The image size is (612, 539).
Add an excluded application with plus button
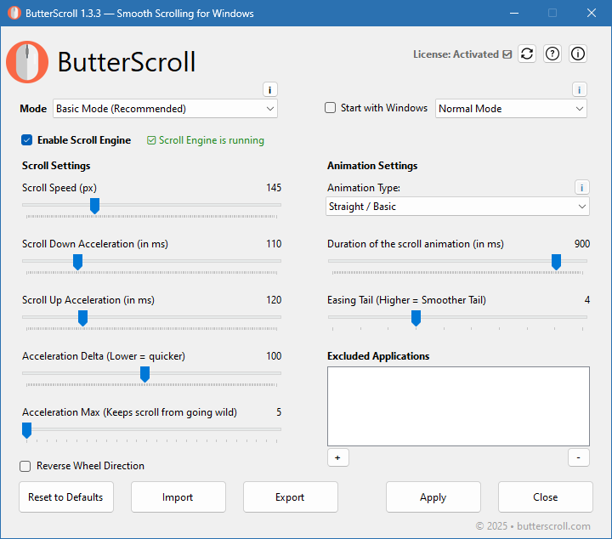point(338,457)
